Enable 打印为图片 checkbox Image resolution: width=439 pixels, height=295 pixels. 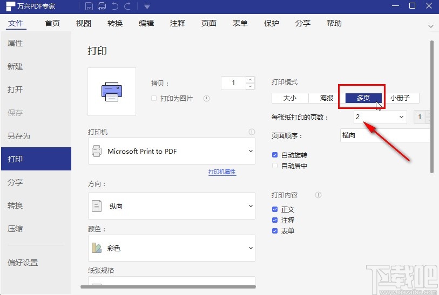[x=154, y=98]
